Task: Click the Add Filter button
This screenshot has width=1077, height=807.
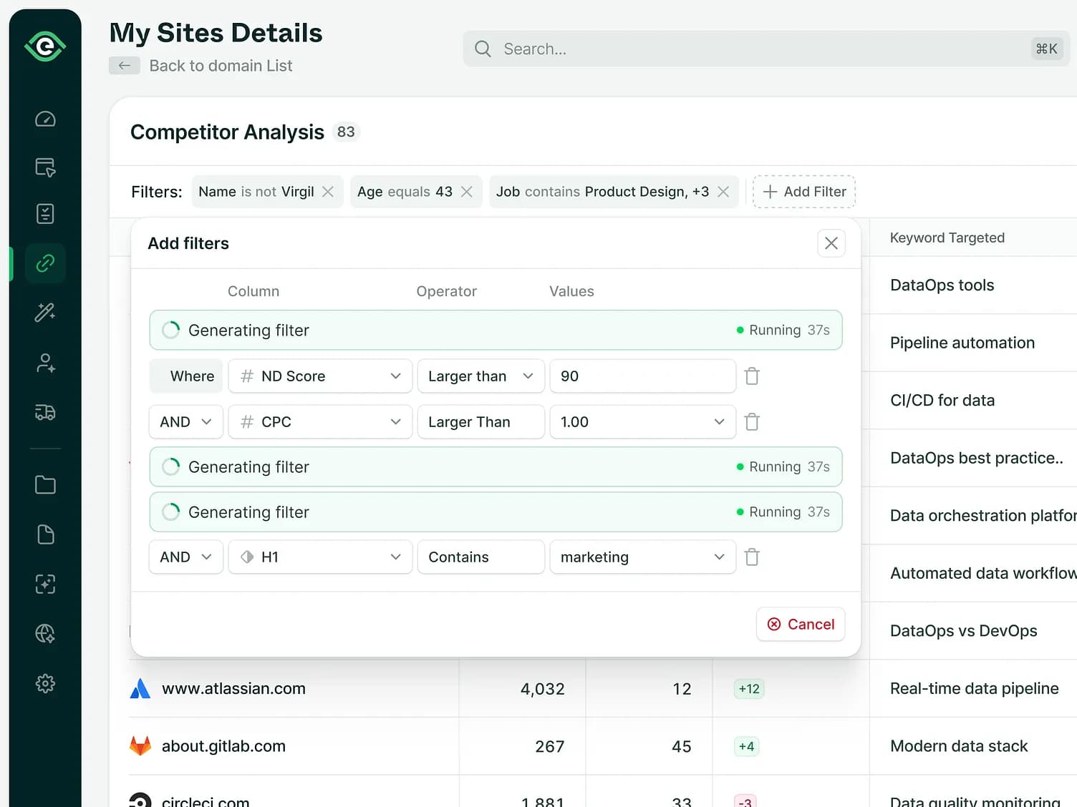Action: point(803,192)
